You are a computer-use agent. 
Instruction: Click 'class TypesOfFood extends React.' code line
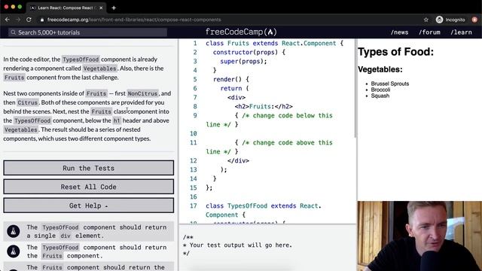264,206
